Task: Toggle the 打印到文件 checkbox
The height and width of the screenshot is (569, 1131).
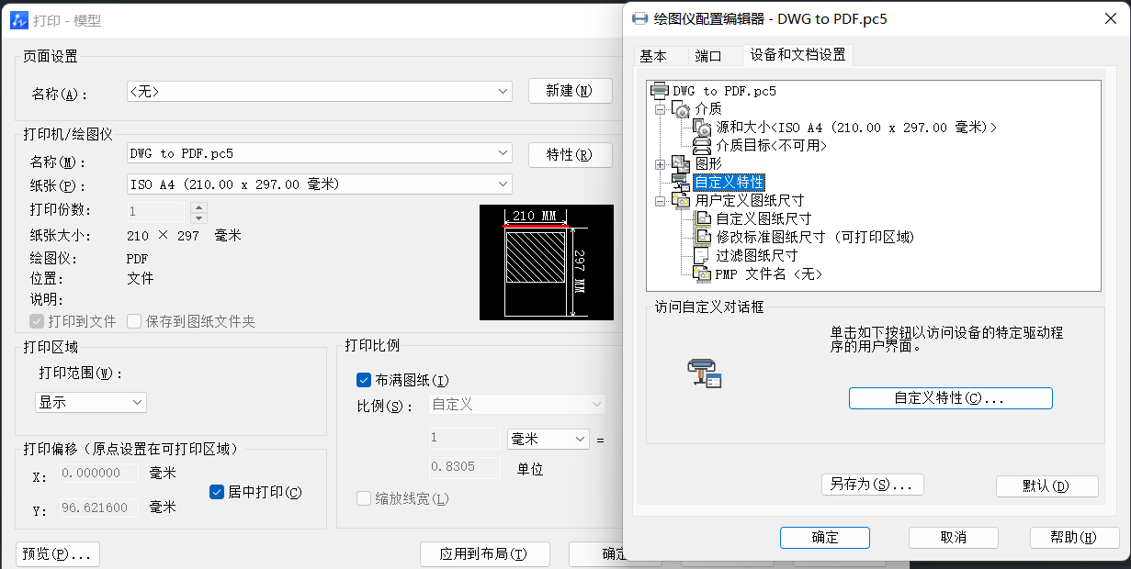Action: (x=37, y=321)
